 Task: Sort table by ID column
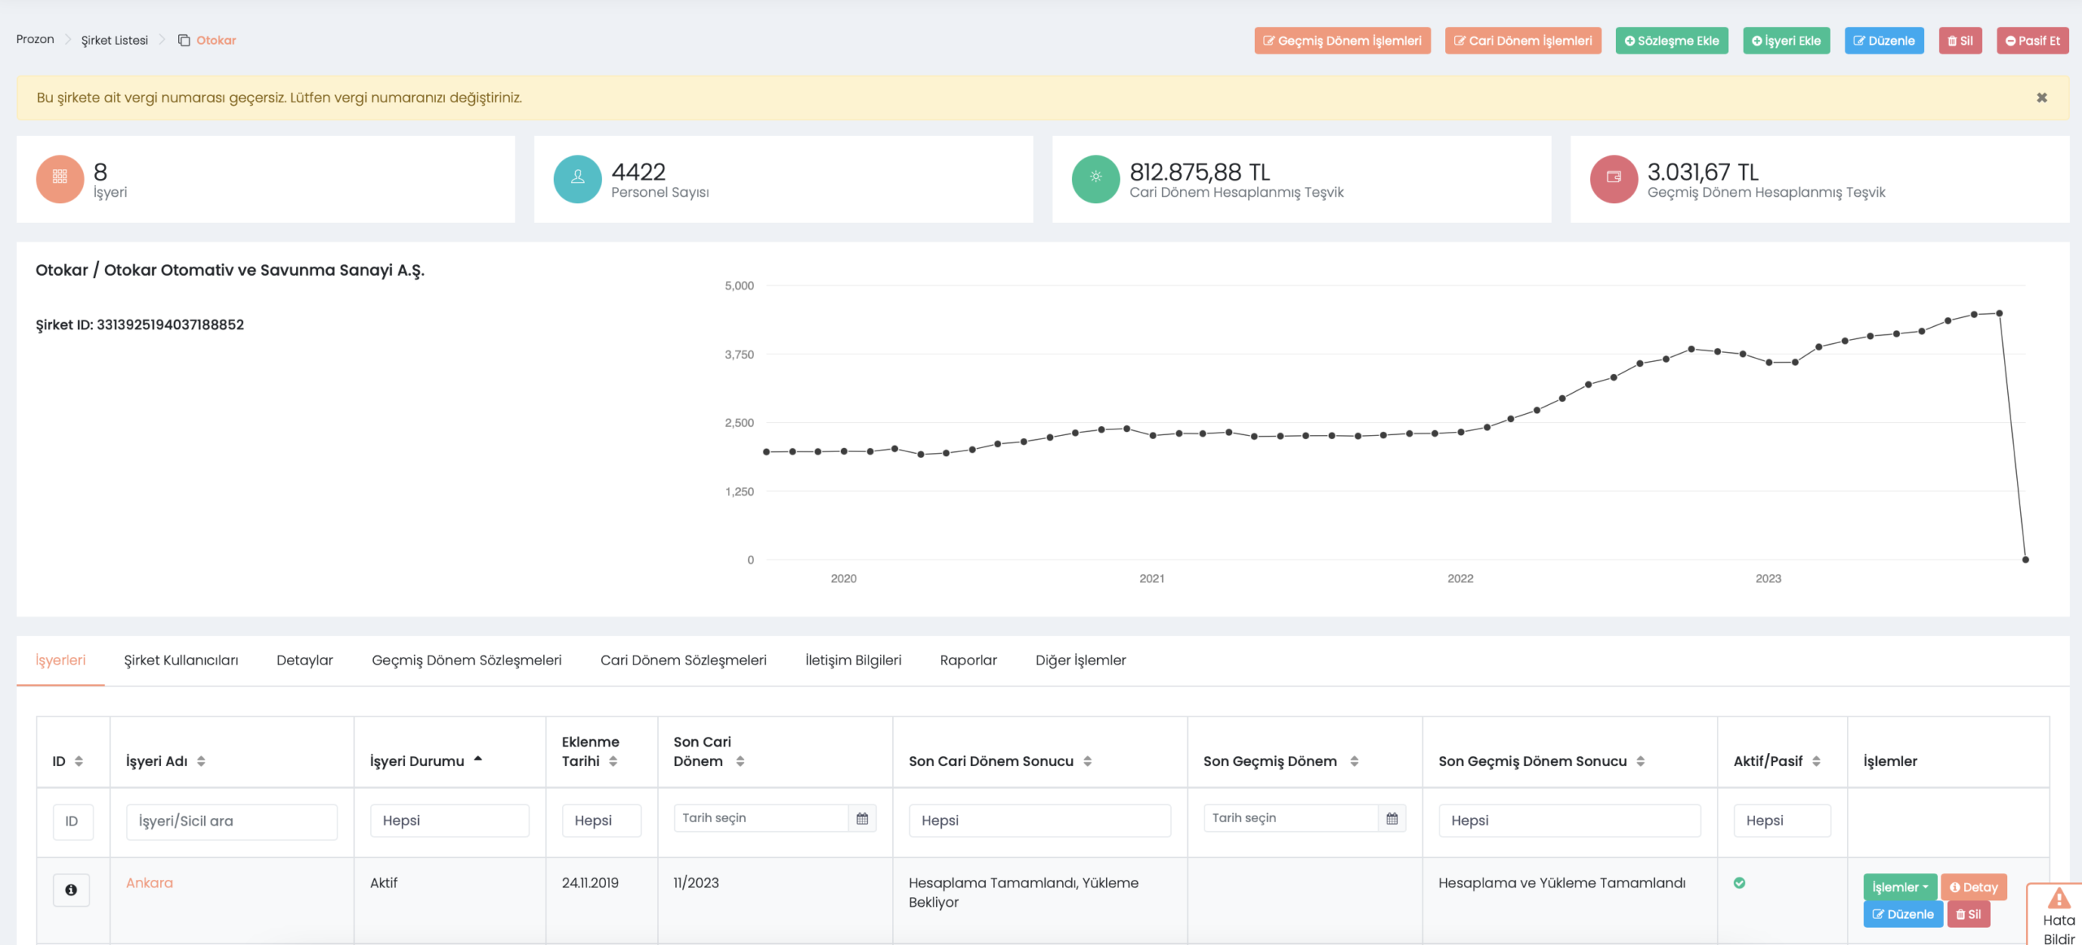coord(79,761)
